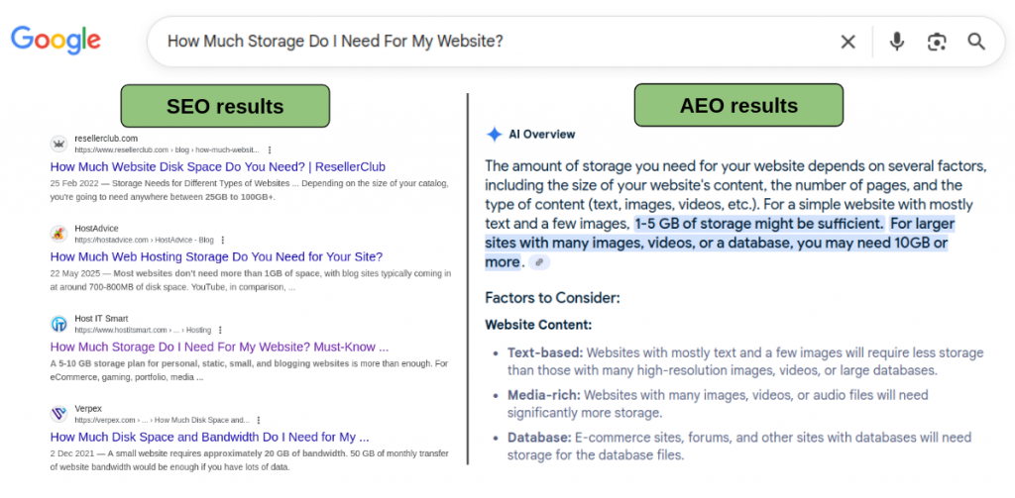1015x498 pixels.
Task: Click into the Google search field
Action: tap(496, 42)
